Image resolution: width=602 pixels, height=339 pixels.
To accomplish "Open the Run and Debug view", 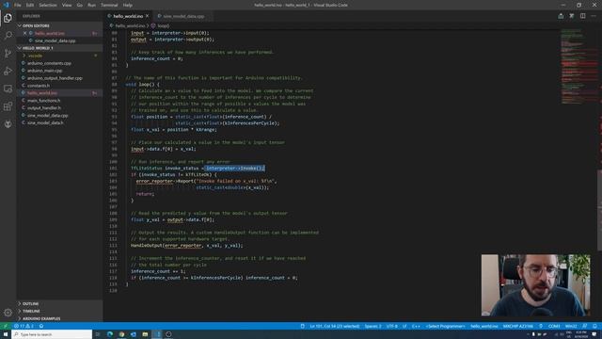I will click(8, 72).
